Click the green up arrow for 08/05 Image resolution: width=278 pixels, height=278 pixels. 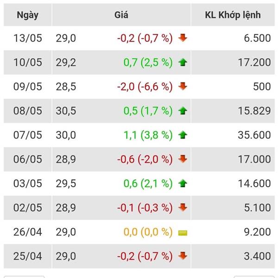coord(183,111)
